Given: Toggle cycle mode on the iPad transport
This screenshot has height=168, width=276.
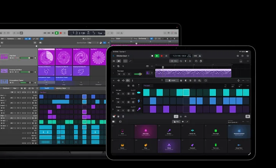Looking at the screenshot, I should pyautogui.click(x=166, y=56).
